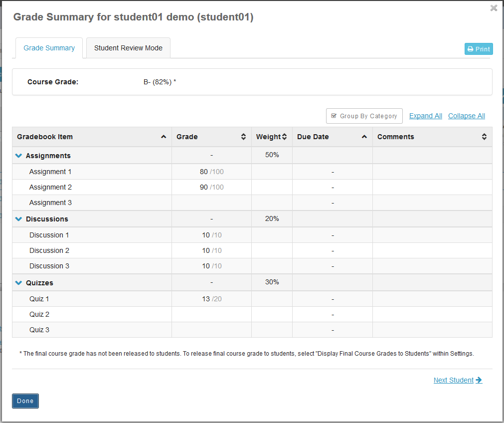Sort by Comments column arrows
The height and width of the screenshot is (423, 504).
[484, 137]
